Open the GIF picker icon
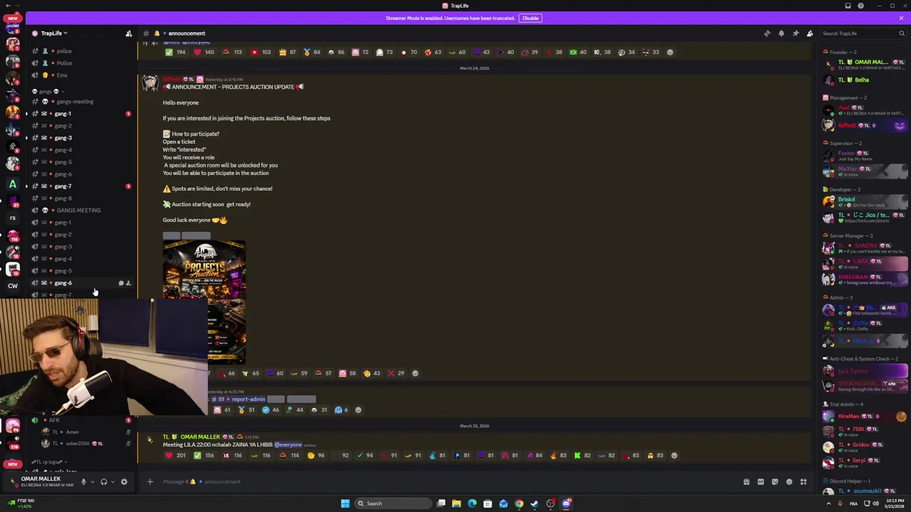Image resolution: width=911 pixels, height=512 pixels. tap(760, 481)
